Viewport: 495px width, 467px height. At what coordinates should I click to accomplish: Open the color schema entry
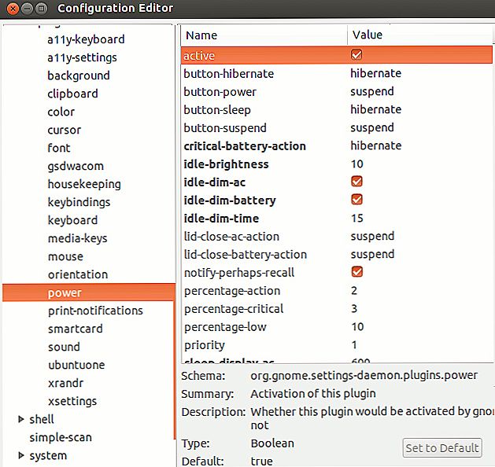61,112
